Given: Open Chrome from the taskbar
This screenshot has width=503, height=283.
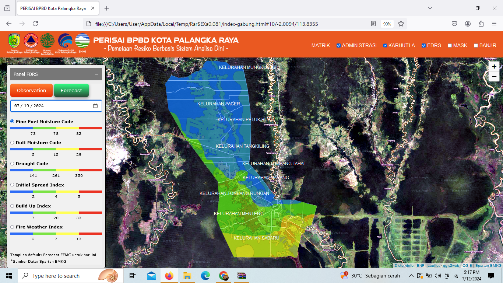Looking at the screenshot, I should click(x=224, y=276).
